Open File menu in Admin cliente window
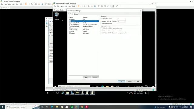Image resolution: width=194 pixels, height=109 pixels. coord(55,6)
